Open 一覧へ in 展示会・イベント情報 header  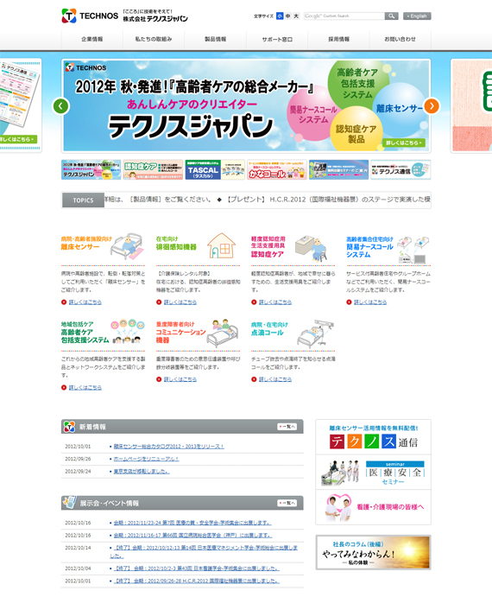[287, 503]
